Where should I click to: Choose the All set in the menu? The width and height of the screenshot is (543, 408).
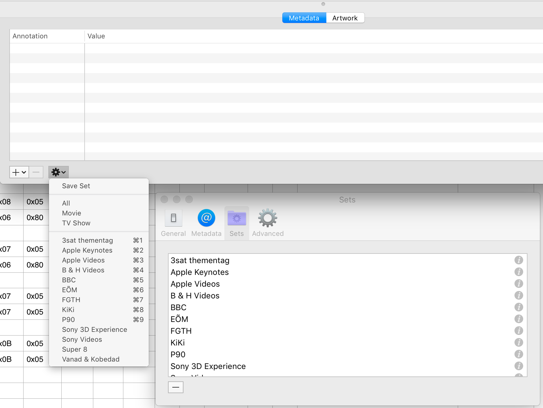click(99, 203)
